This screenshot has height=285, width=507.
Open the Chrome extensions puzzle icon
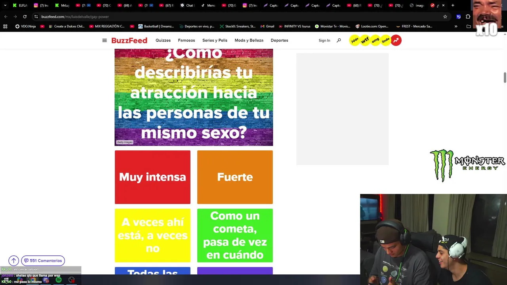[468, 17]
